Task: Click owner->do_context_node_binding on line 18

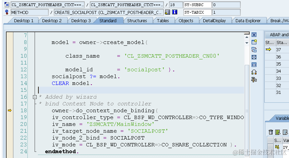Action: [103, 111]
